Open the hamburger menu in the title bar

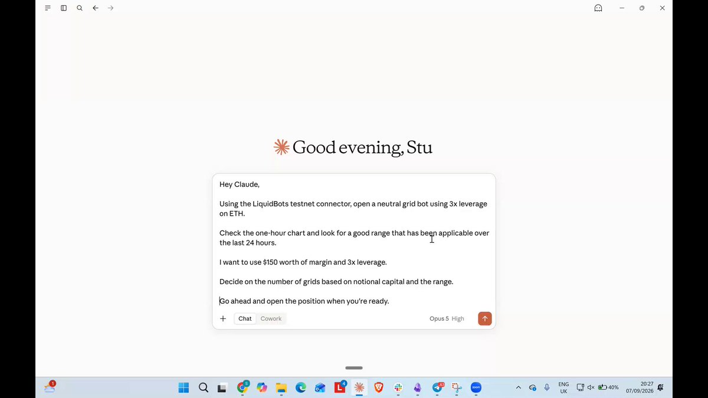tap(48, 8)
